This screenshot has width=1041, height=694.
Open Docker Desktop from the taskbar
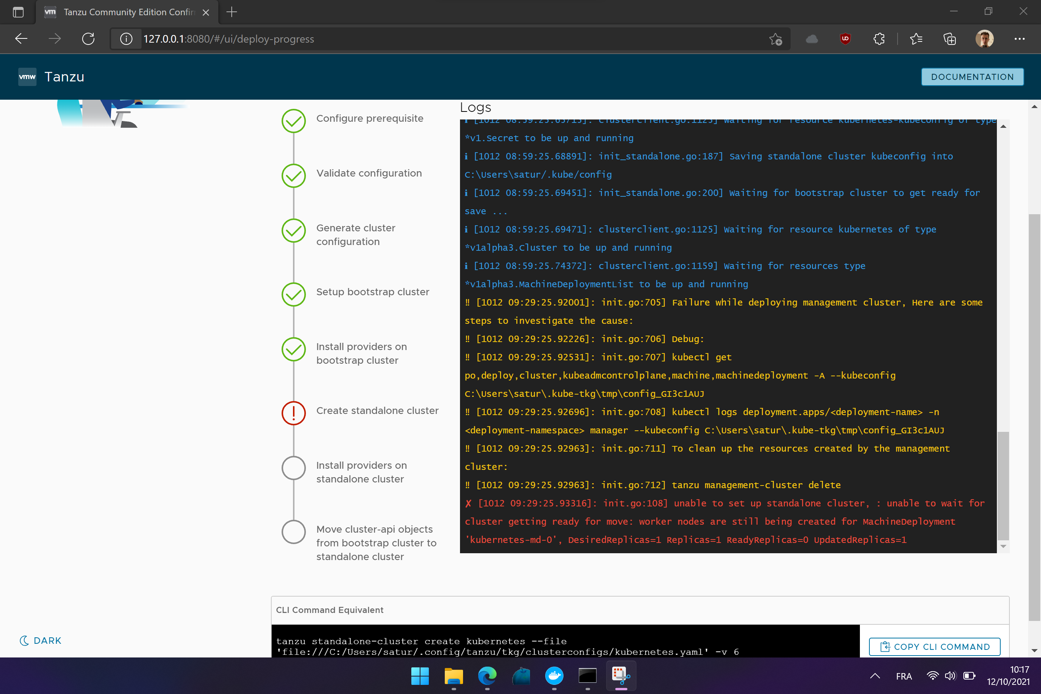click(x=554, y=676)
